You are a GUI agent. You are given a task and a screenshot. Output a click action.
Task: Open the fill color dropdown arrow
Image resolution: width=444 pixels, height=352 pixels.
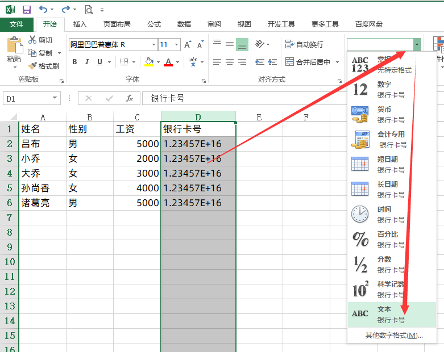coord(159,62)
